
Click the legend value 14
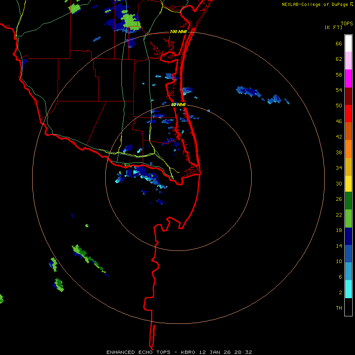pyautogui.click(x=339, y=246)
